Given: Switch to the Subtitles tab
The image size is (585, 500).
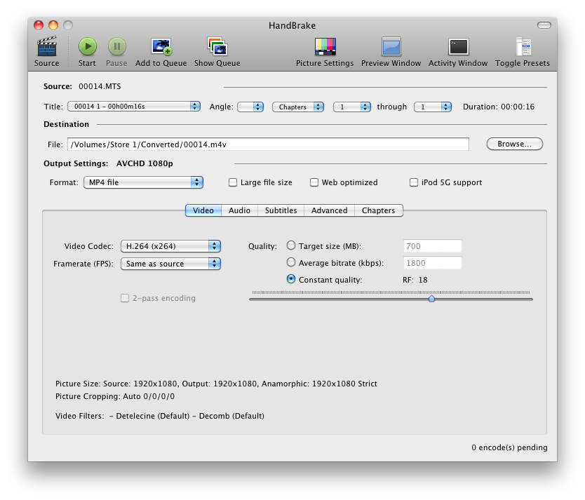Looking at the screenshot, I should tap(281, 210).
